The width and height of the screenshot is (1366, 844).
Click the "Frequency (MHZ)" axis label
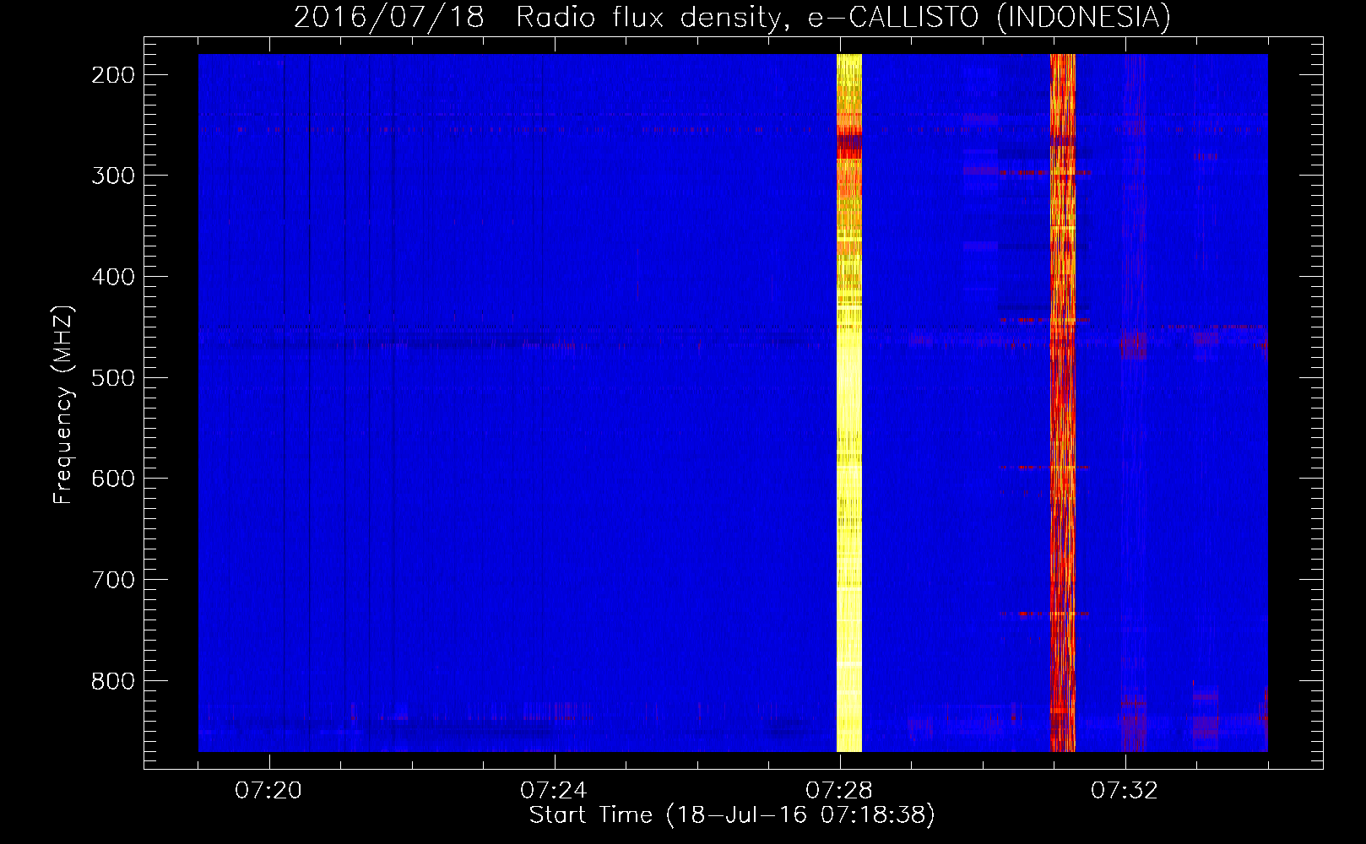coord(63,404)
